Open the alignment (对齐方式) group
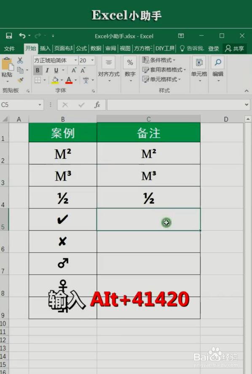The image size is (252, 374). pyautogui.click(x=109, y=69)
